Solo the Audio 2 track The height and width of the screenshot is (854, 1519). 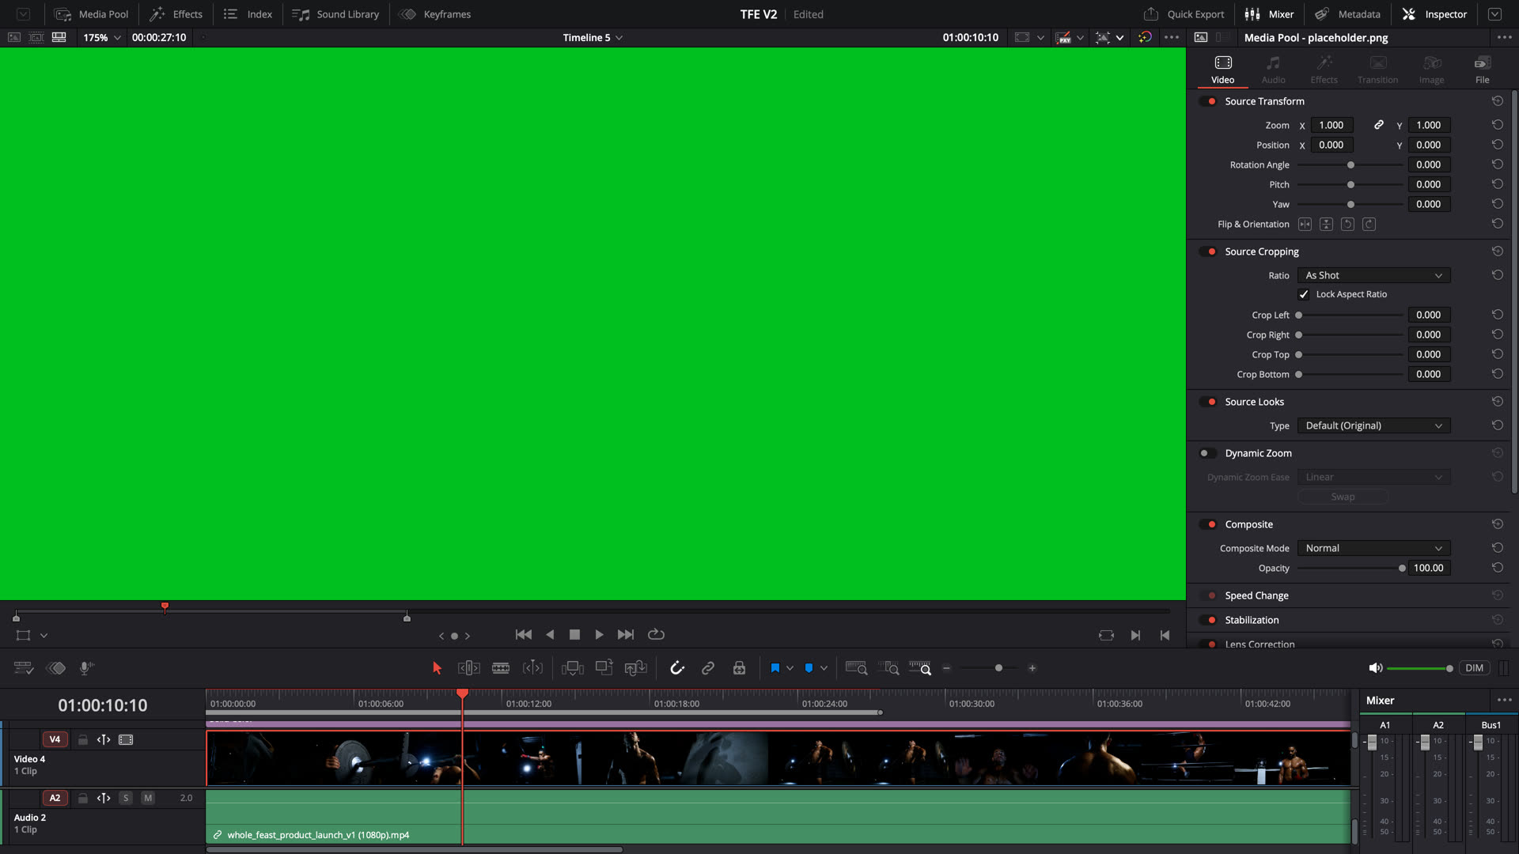(x=126, y=799)
